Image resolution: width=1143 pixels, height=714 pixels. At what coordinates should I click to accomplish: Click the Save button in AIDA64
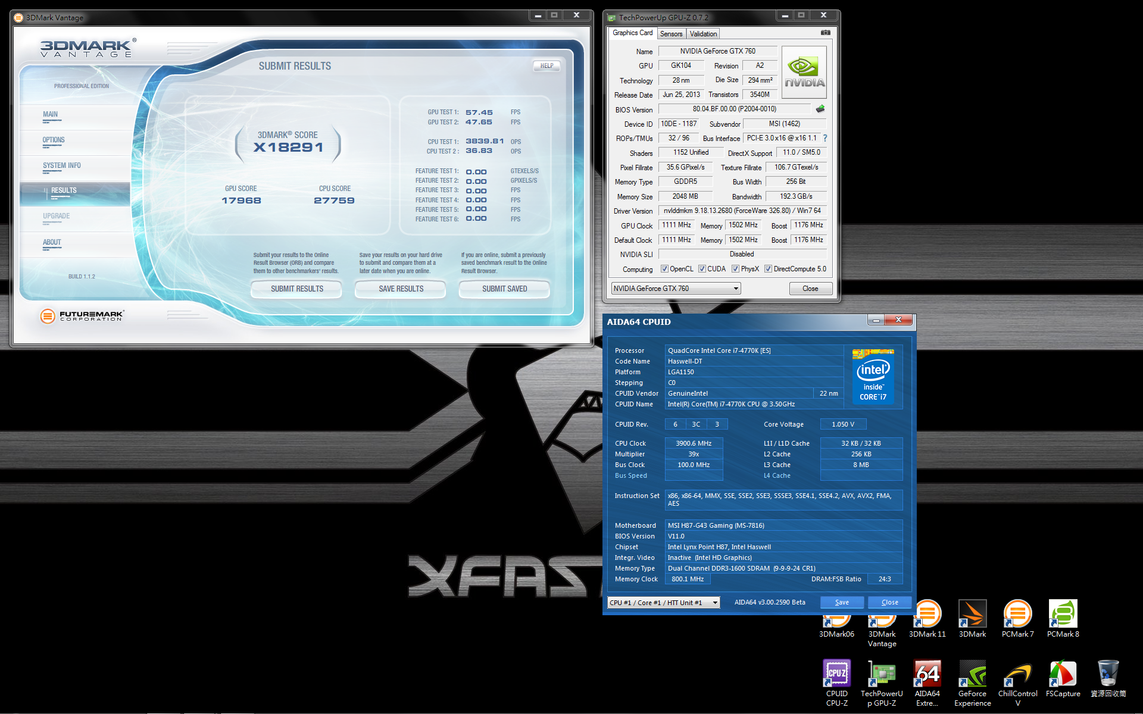(x=841, y=602)
